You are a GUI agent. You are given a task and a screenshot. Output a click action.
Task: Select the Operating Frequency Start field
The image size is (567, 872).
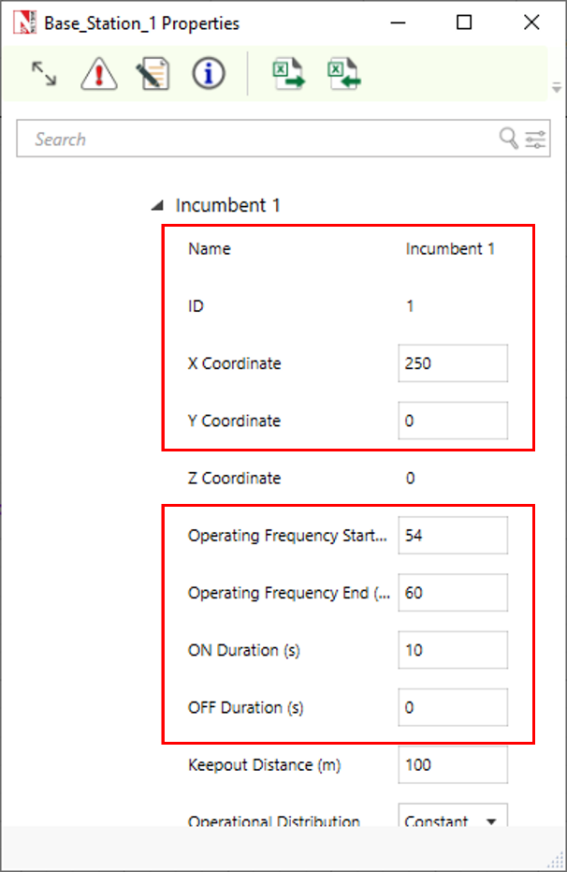point(453,536)
